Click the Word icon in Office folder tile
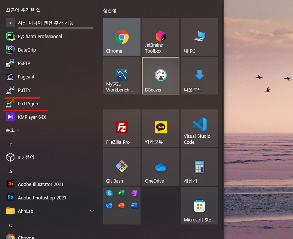The image size is (293, 239). (x=134, y=205)
